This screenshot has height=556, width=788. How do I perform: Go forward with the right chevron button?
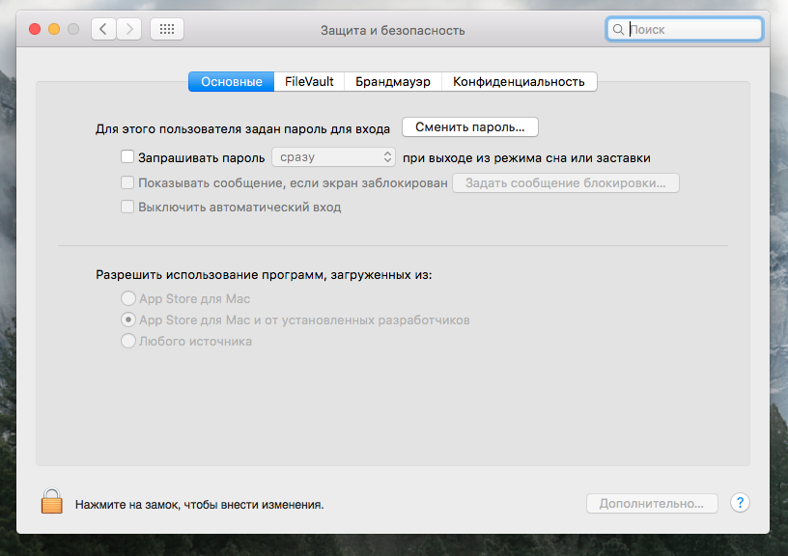[129, 29]
